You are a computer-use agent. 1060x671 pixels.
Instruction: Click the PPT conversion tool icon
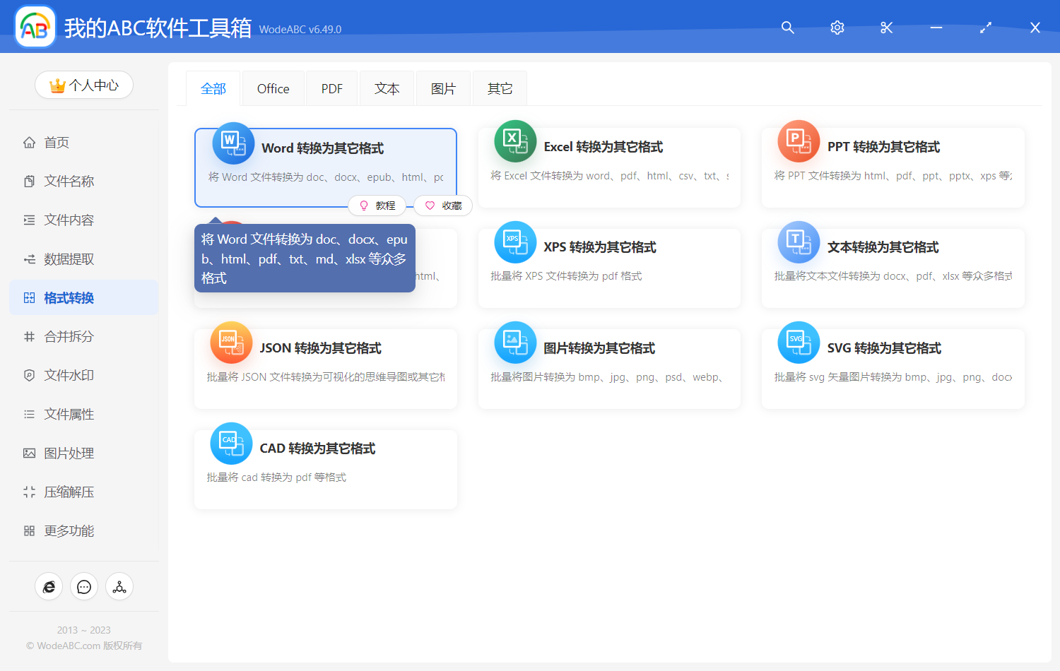(x=799, y=141)
